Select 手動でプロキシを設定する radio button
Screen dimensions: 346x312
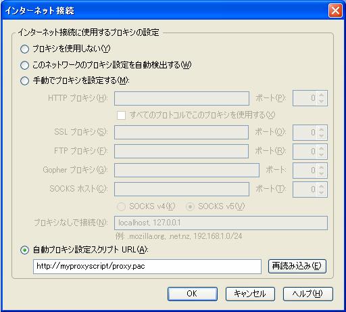(24, 81)
